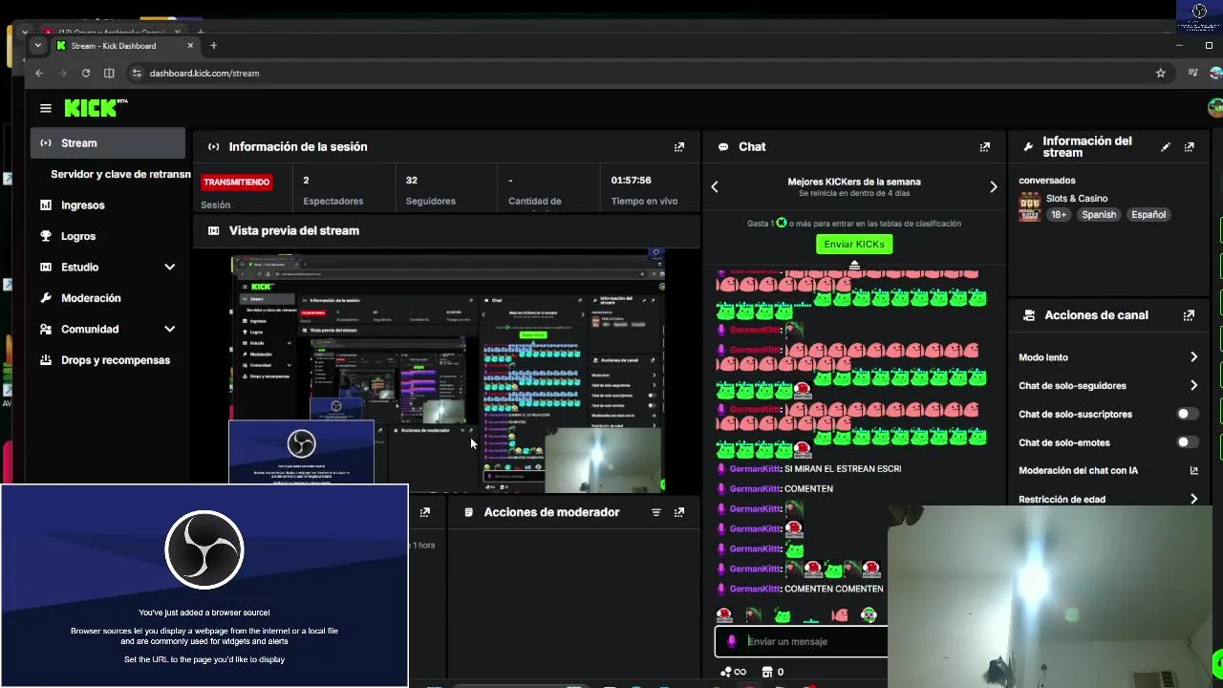Expand the Modo lento options
Screen dimensions: 1223x688
(1194, 357)
